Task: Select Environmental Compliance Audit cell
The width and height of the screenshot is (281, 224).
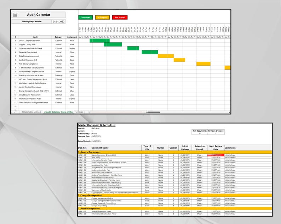Action: tap(35, 72)
